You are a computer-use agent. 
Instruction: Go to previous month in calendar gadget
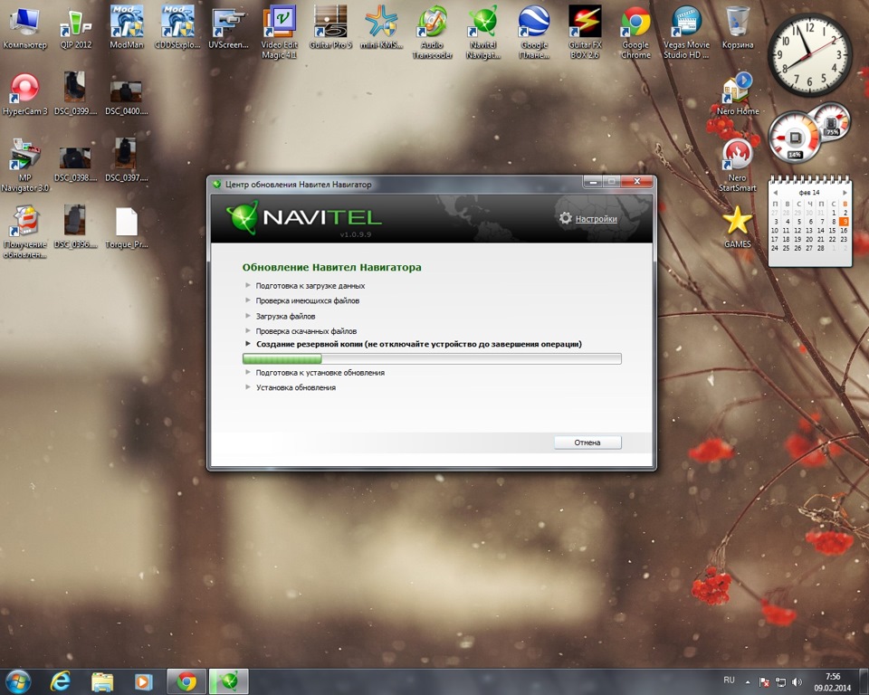coord(776,193)
